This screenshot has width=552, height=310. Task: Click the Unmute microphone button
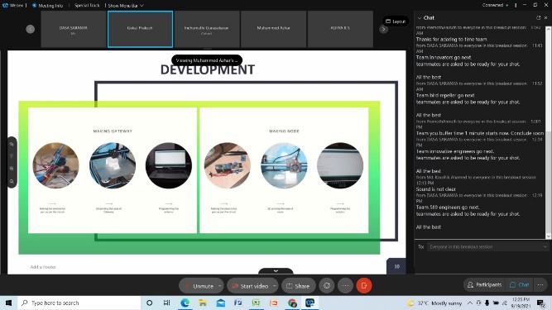pyautogui.click(x=199, y=286)
